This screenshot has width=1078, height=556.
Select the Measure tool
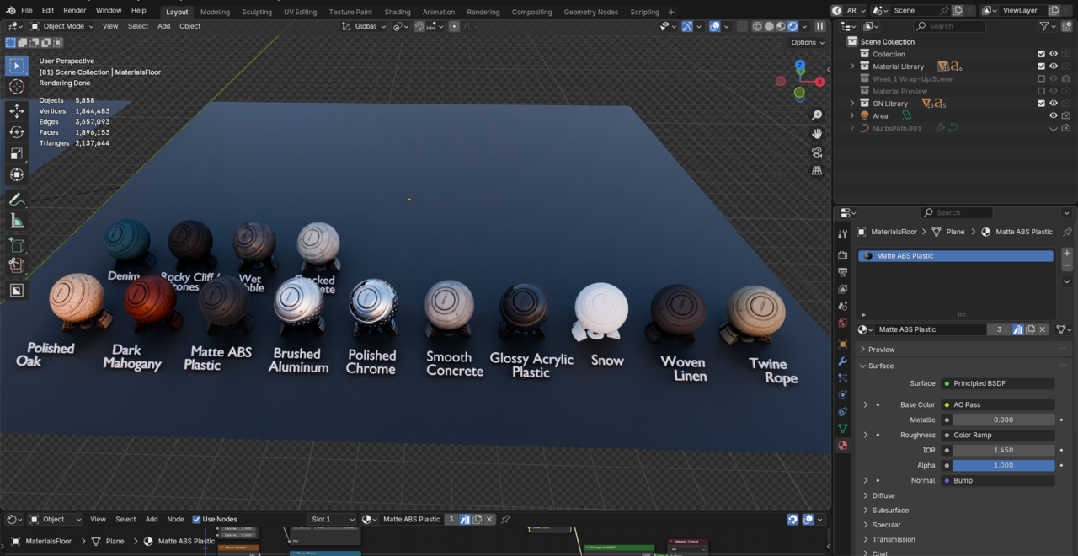(17, 221)
